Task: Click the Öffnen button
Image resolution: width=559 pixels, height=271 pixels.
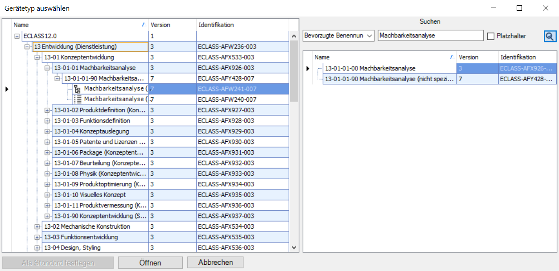Action: coord(150,263)
